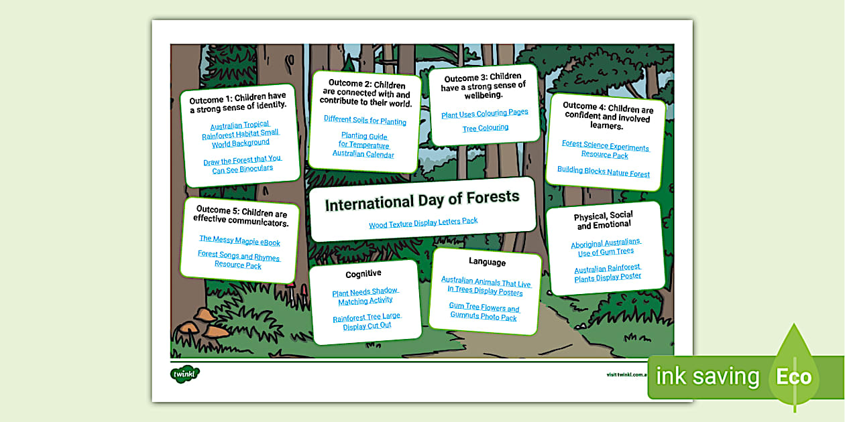Open the Plant Needs Shadow Matching Activity
The image size is (845, 422).
click(365, 295)
